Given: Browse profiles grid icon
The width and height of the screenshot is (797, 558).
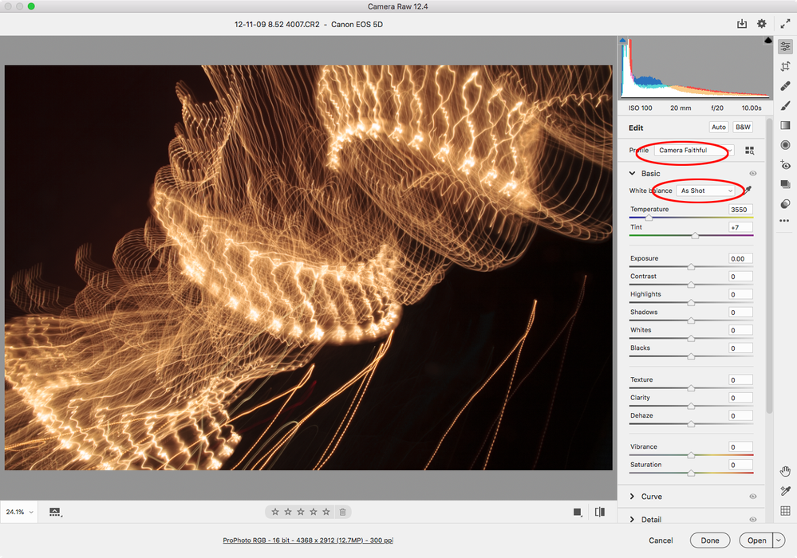Looking at the screenshot, I should click(750, 151).
